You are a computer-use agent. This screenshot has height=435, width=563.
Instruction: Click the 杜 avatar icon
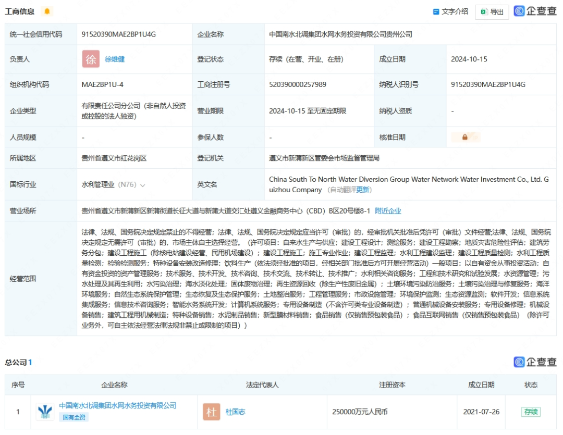click(212, 412)
